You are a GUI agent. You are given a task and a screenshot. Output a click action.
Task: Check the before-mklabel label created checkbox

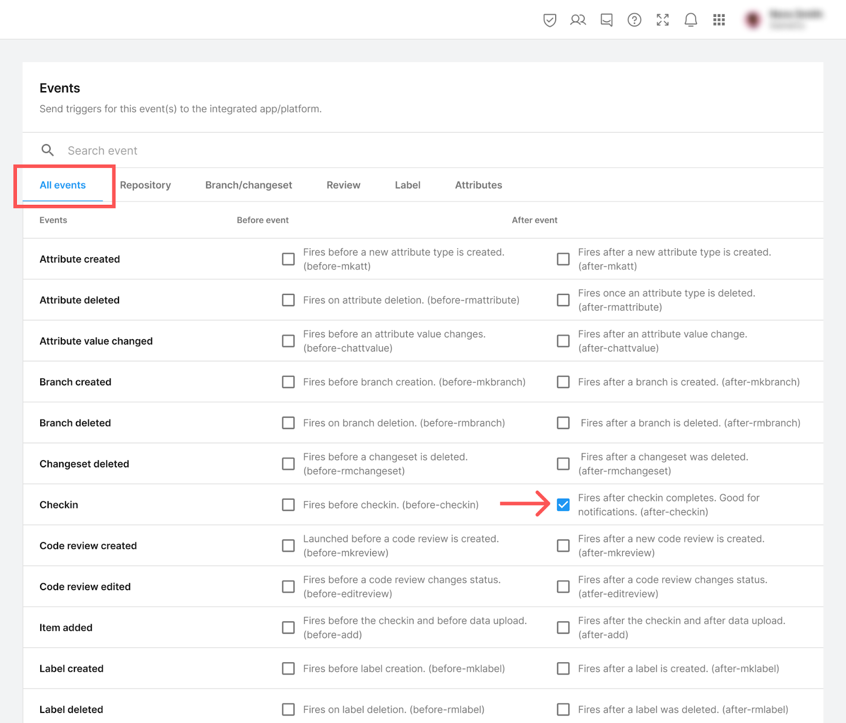click(x=288, y=668)
